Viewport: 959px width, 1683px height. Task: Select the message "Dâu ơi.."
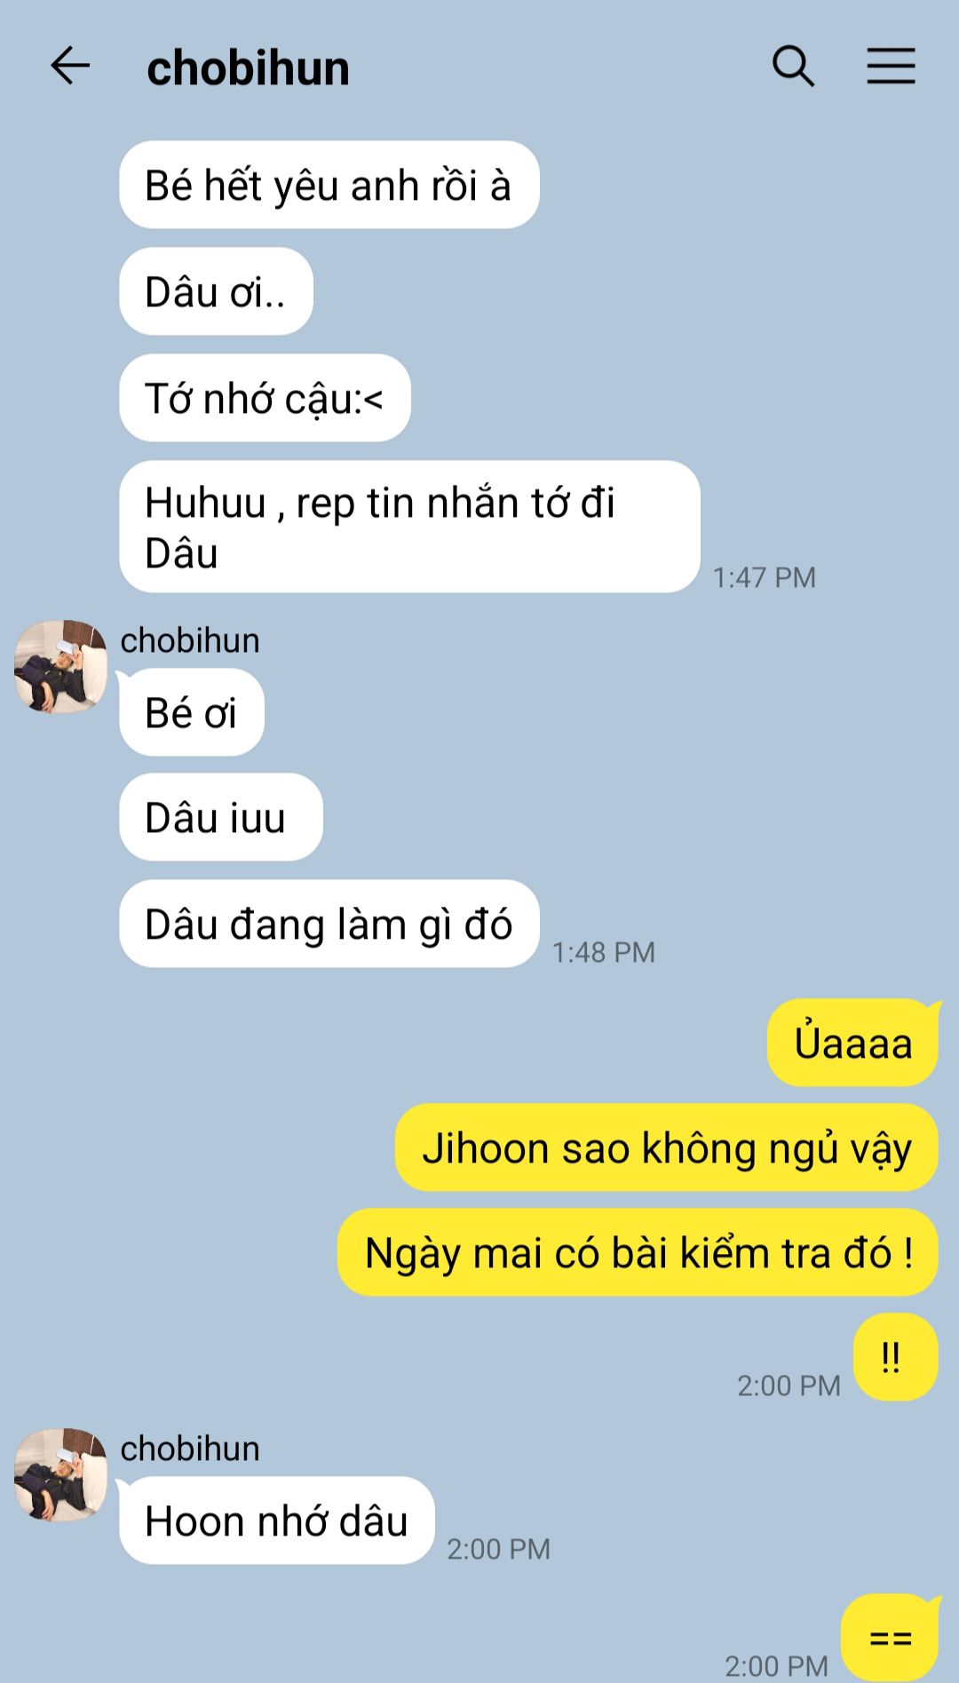216,291
